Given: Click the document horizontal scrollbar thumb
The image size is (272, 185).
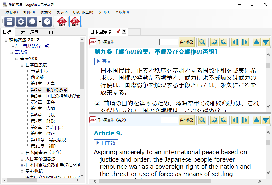Looking at the screenshot, I should click(x=155, y=181).
